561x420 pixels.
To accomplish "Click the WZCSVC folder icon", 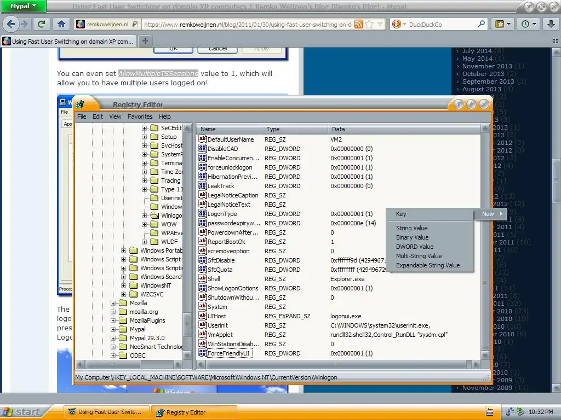I will 134,294.
